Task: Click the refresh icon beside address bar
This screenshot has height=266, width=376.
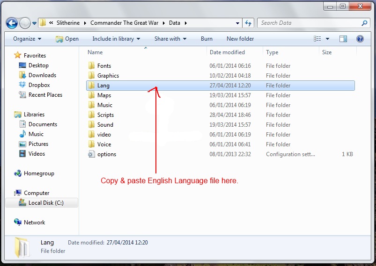Action: point(248,23)
